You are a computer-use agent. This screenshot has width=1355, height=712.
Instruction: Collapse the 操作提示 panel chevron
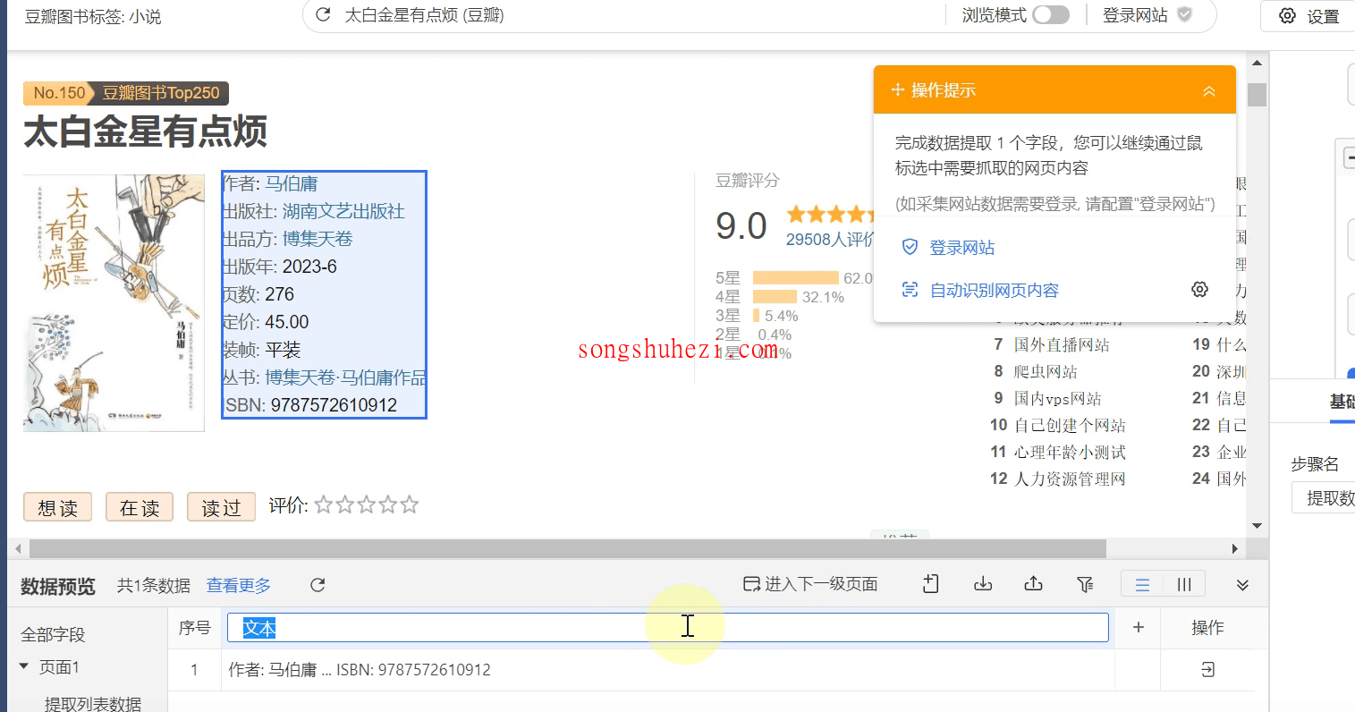(1209, 90)
